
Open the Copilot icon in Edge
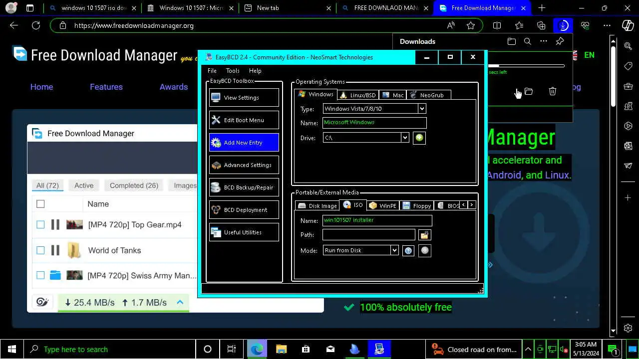[628, 25]
